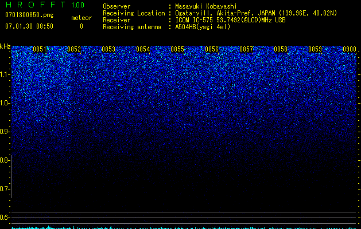The image size is (361, 229).
Task: Select the file name 0701300850.png
Action: point(29,15)
